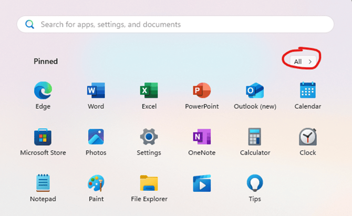Click the search box for apps and settings
Screen dimensions: 352x216
coord(179,24)
